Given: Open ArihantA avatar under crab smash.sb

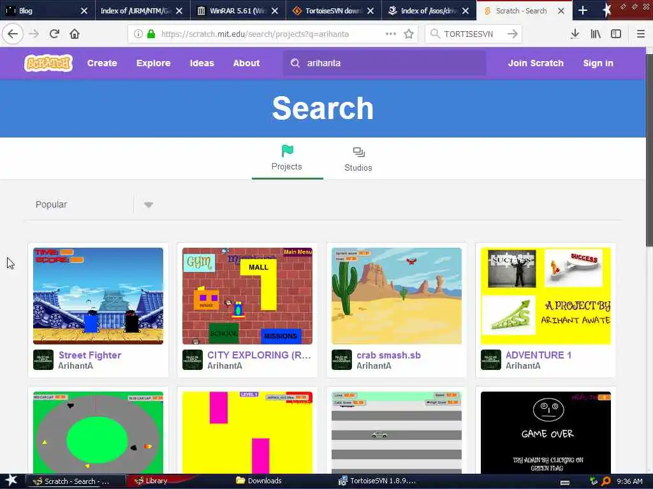Looking at the screenshot, I should 342,360.
